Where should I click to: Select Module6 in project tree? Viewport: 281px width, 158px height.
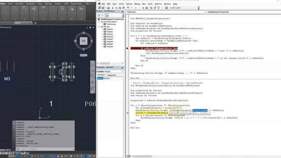pyautogui.click(x=110, y=42)
